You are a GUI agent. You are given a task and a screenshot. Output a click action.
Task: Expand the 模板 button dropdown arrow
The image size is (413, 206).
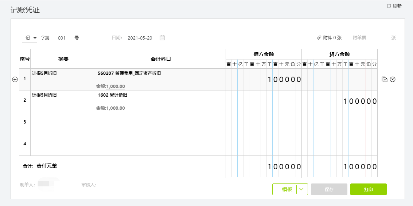click(x=302, y=189)
